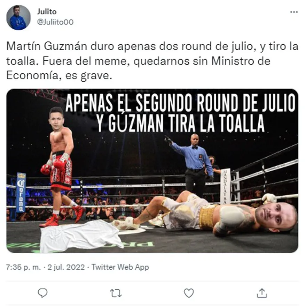Click the caption line 'Y GUZMAN TIRA LA TOALLA'
Screen dimensions: 306x306
(180, 123)
